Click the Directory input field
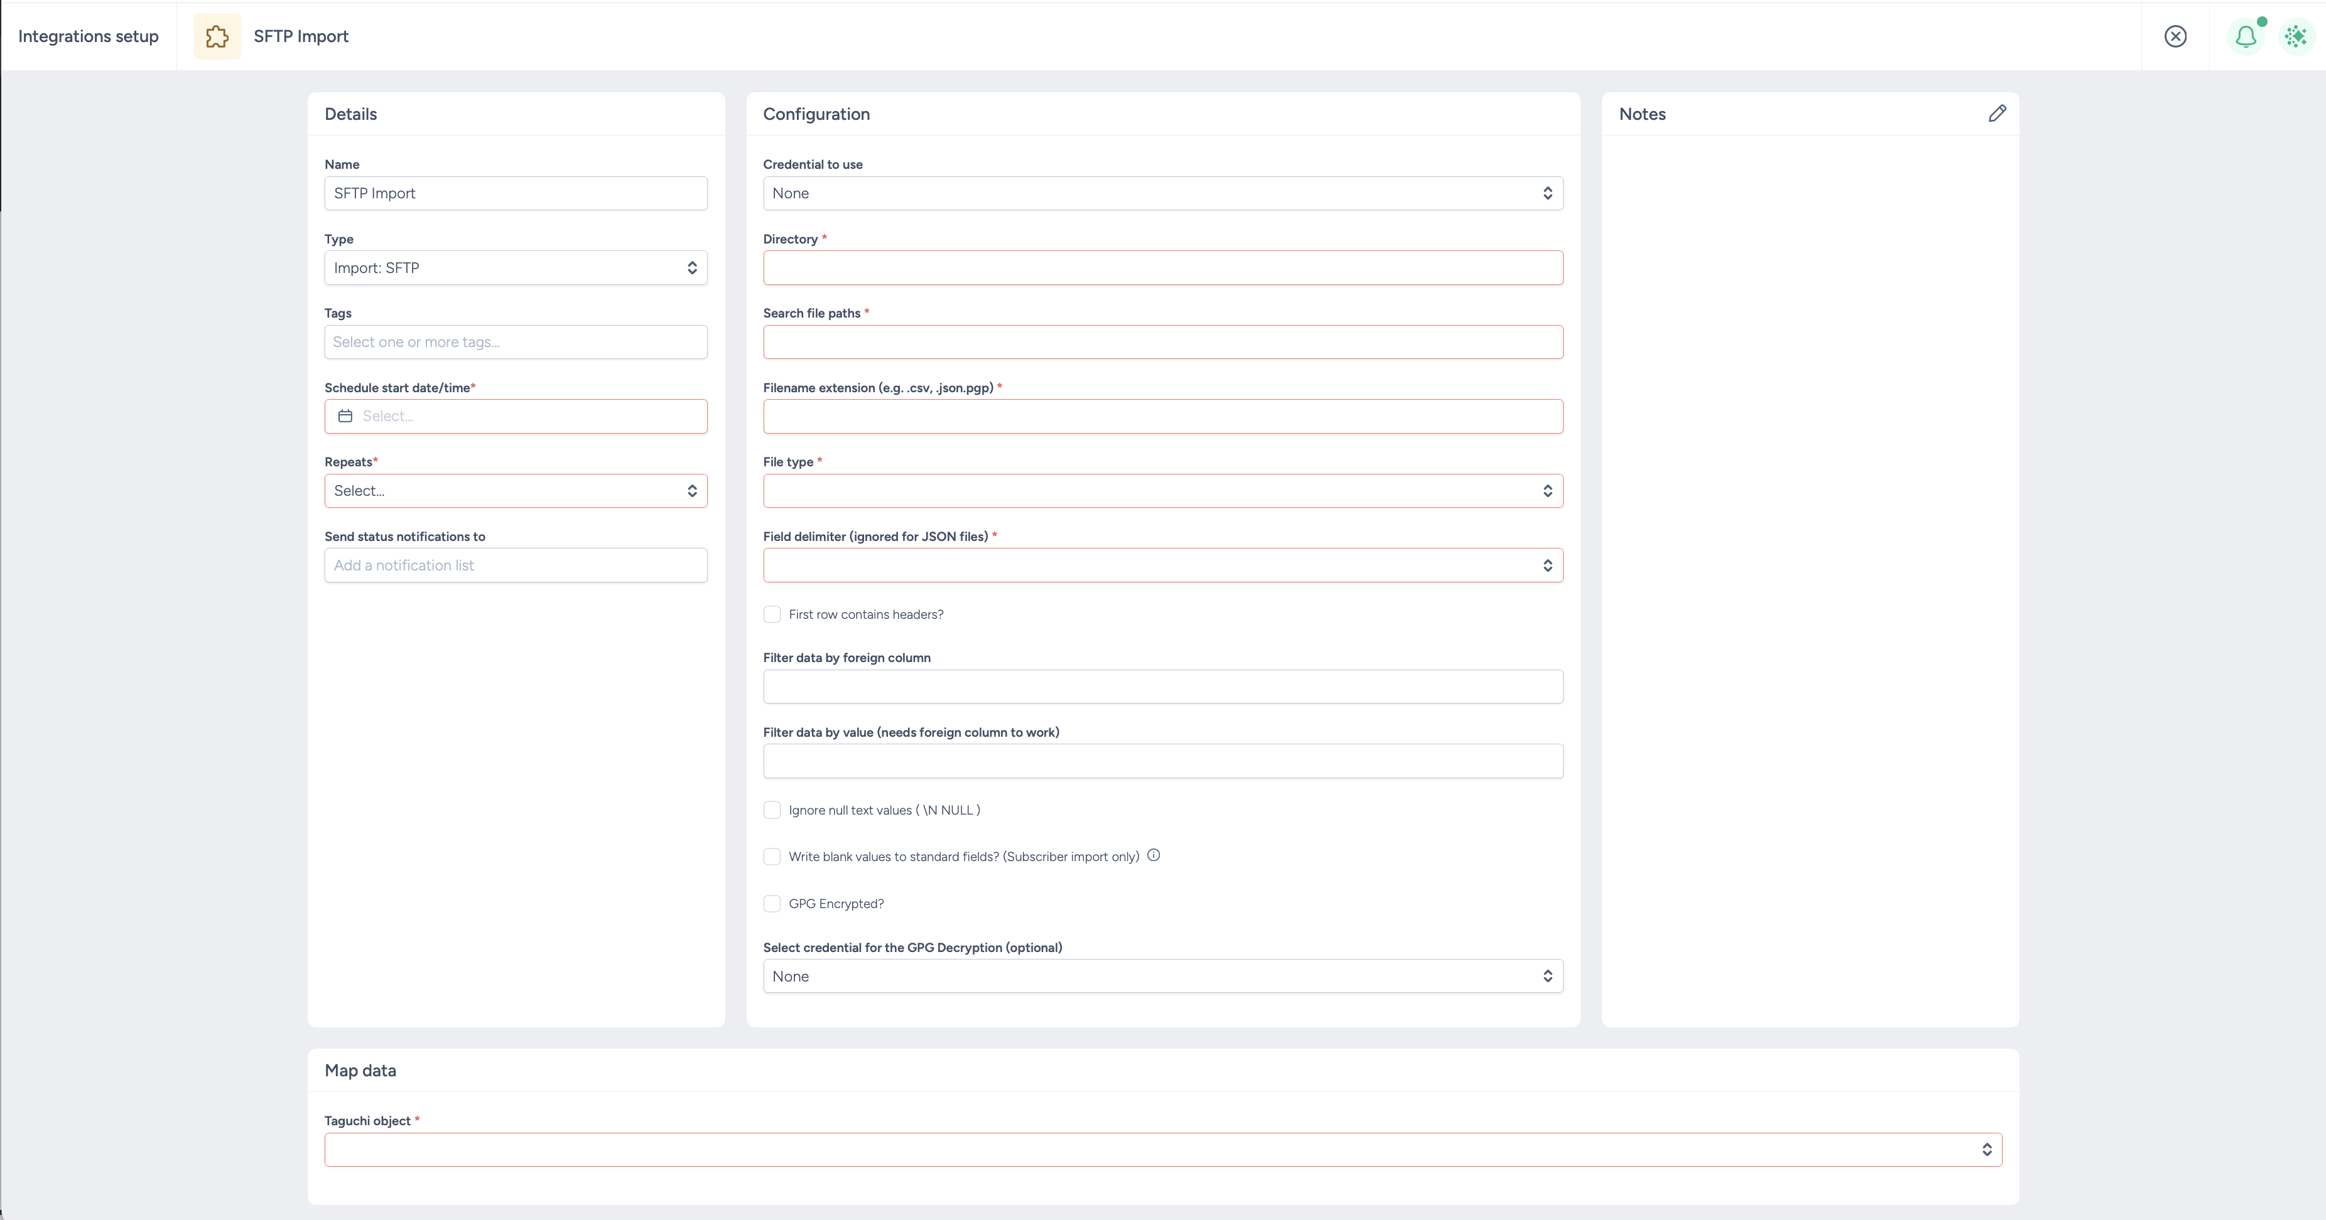The width and height of the screenshot is (2326, 1220). (1163, 268)
